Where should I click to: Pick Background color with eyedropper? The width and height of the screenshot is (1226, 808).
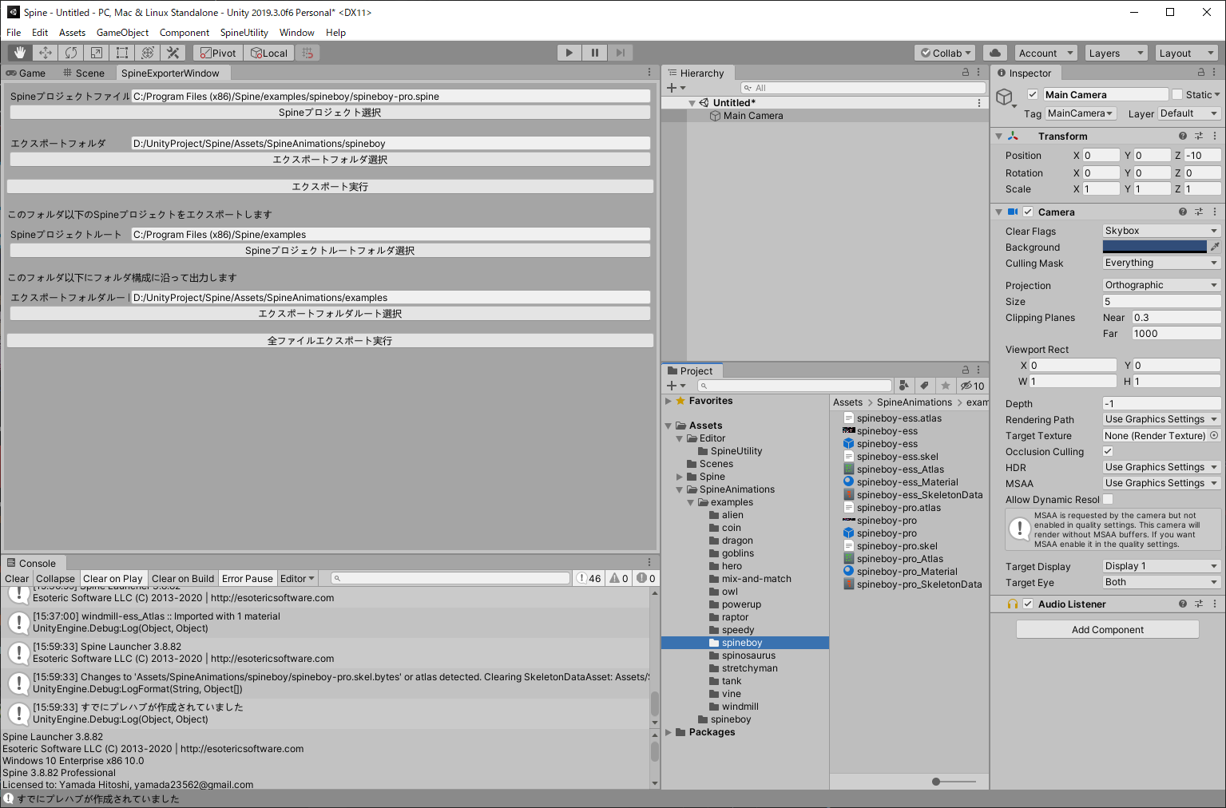[x=1215, y=247]
